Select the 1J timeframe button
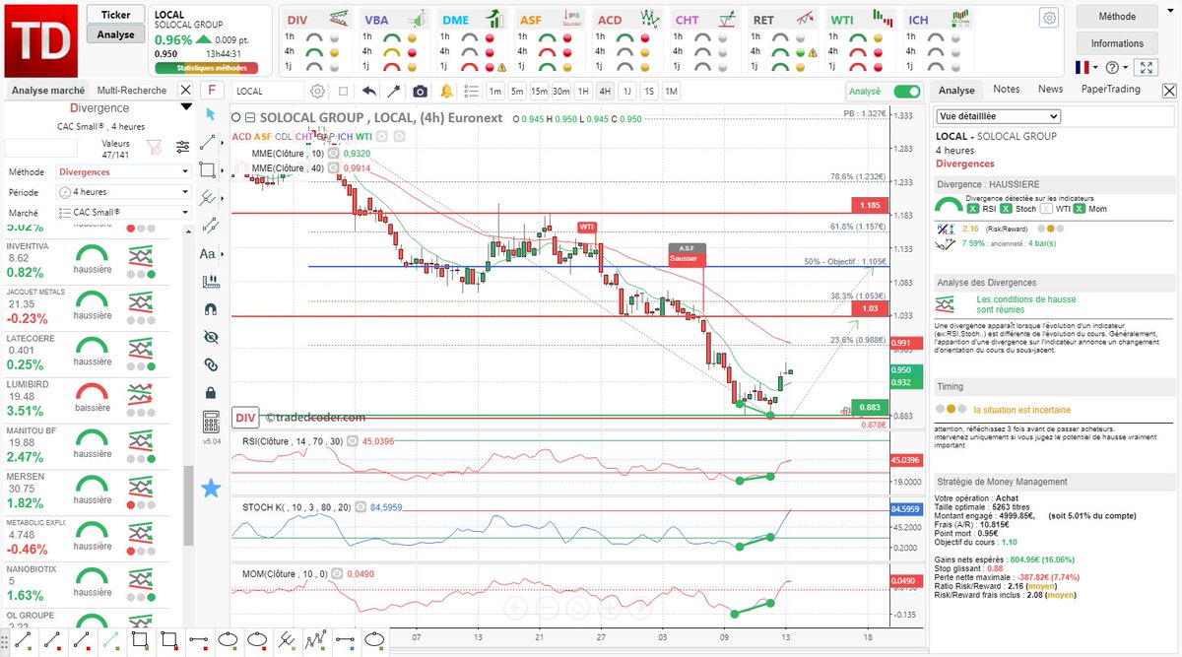 626,91
